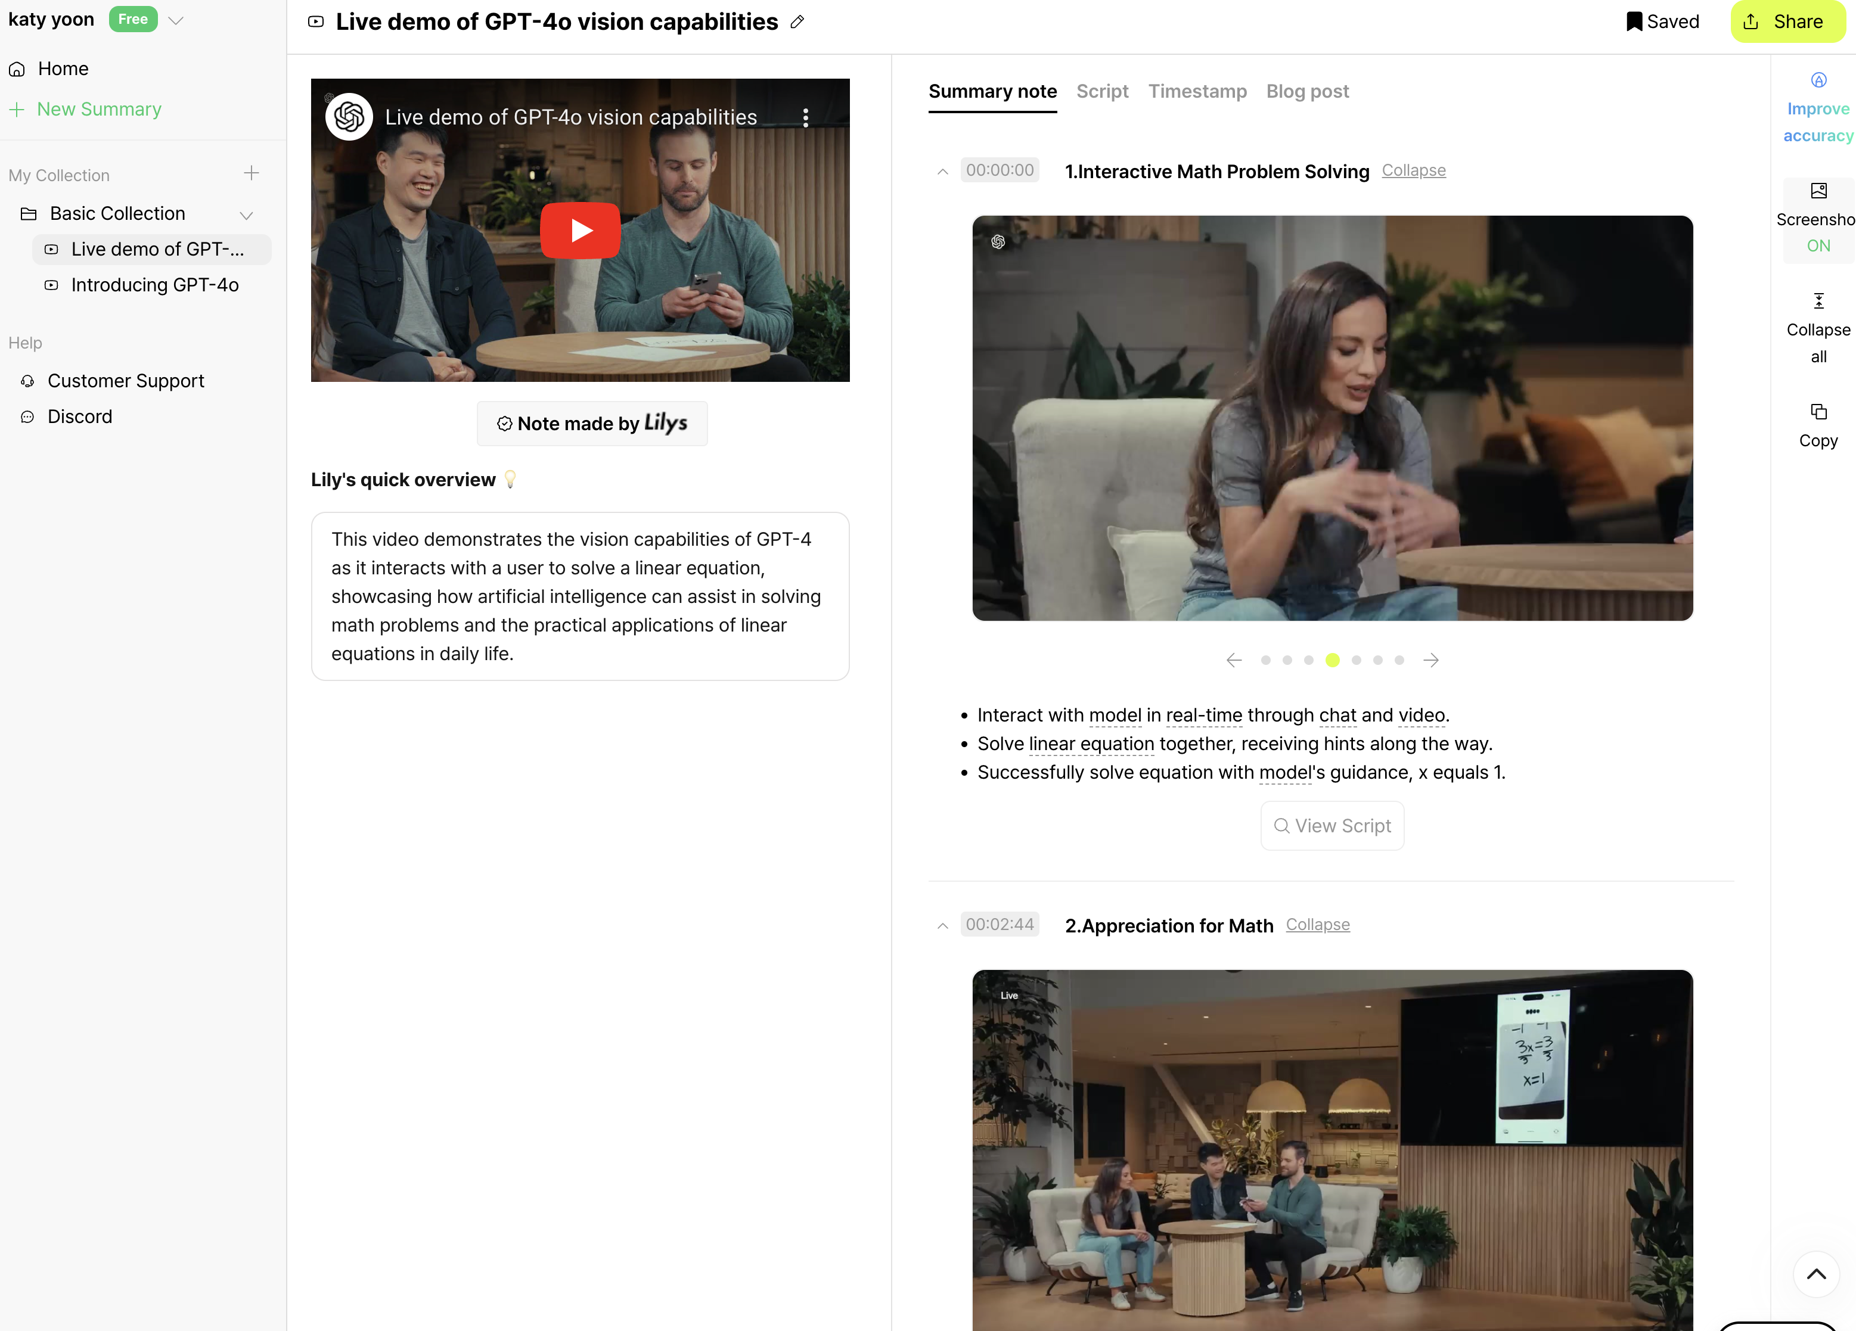This screenshot has height=1331, width=1856.
Task: Click the View Script button
Action: pos(1332,826)
